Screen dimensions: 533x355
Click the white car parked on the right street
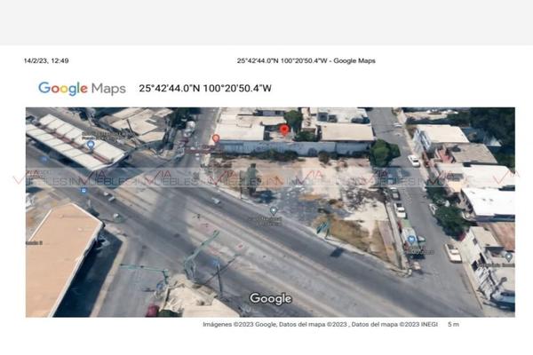[414, 161]
